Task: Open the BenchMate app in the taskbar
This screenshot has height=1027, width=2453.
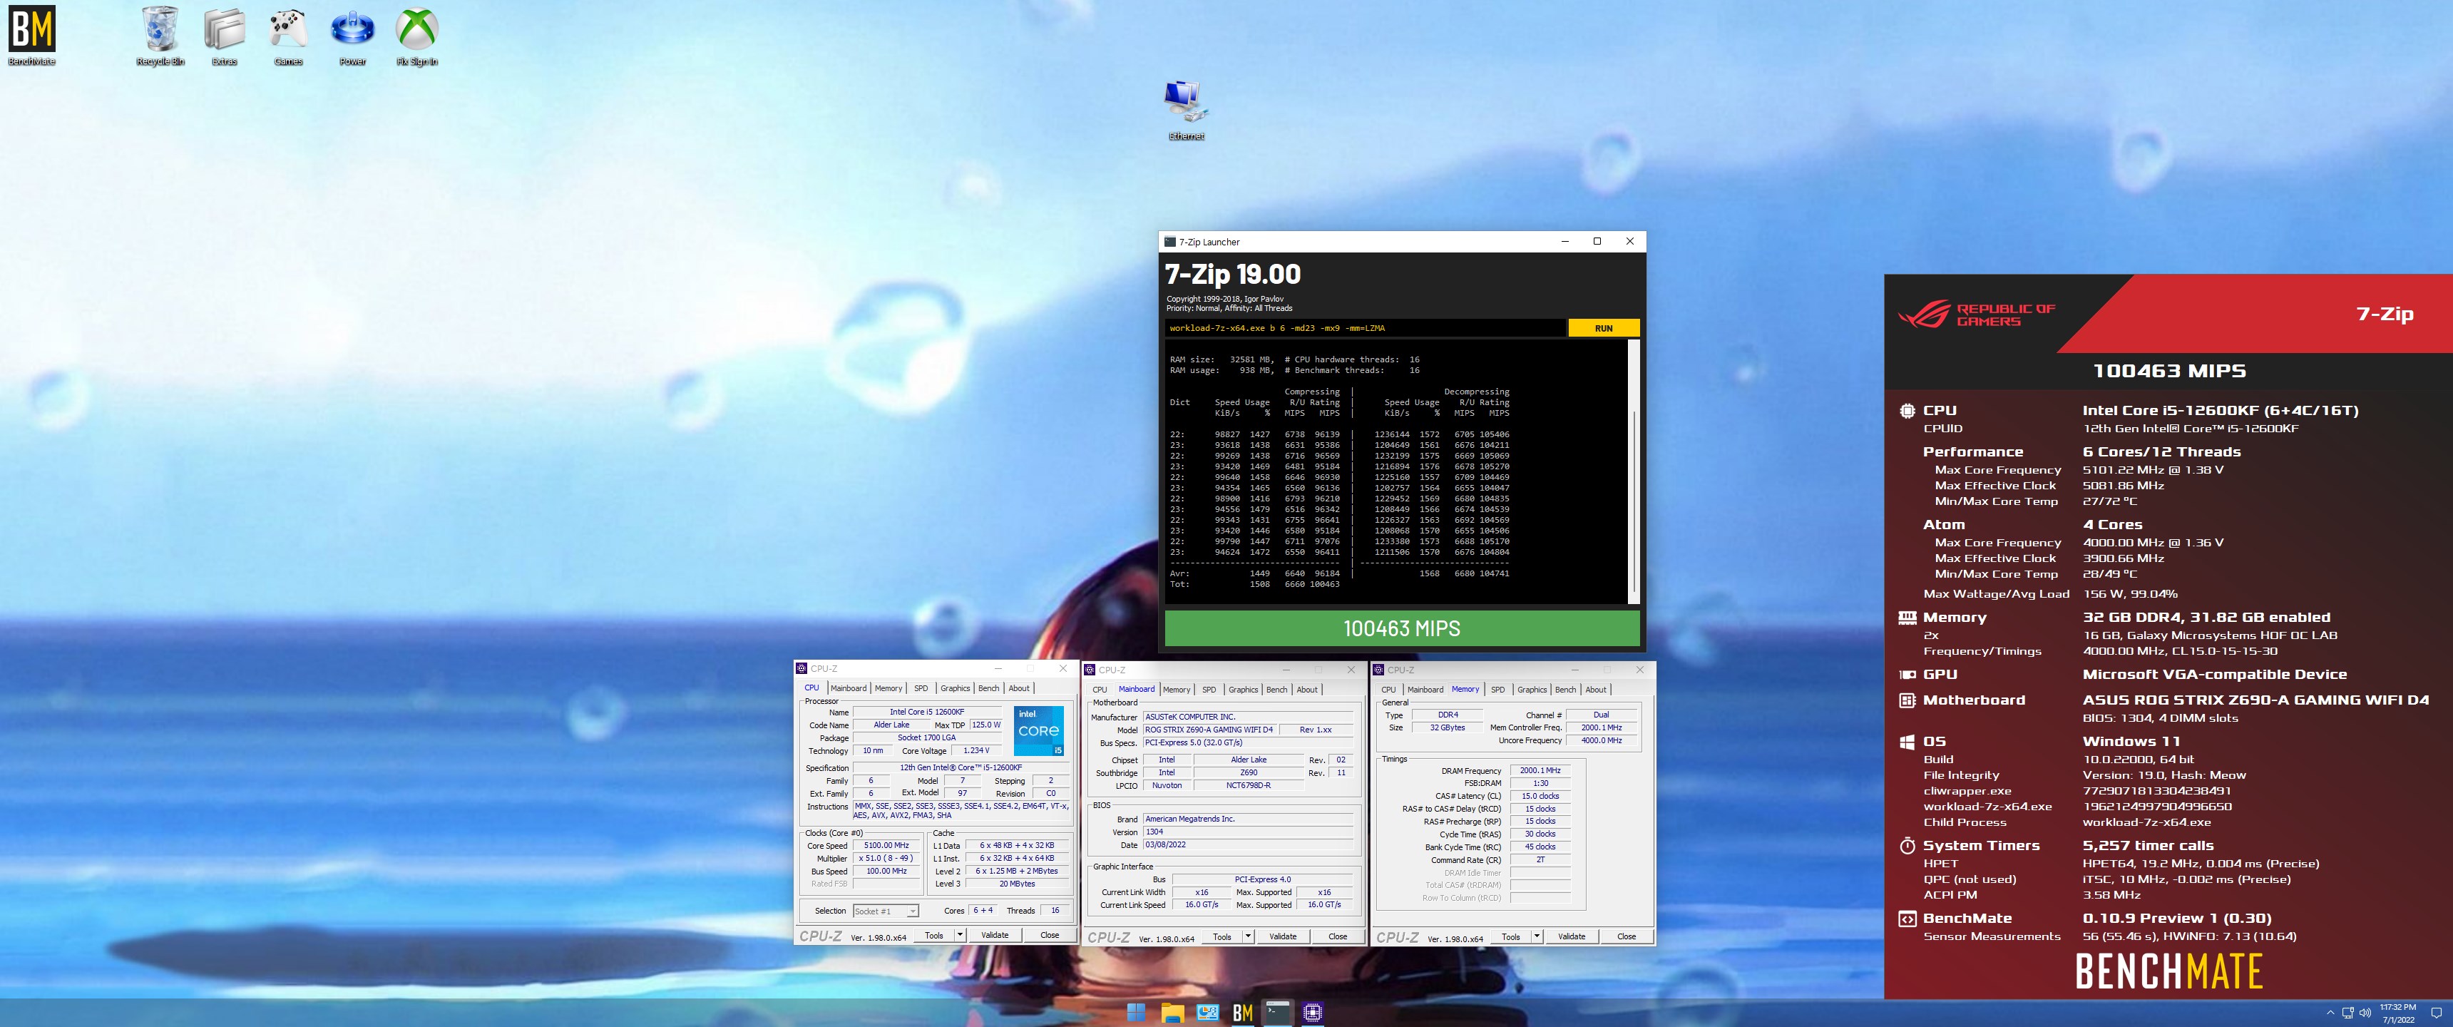Action: tap(1243, 1013)
